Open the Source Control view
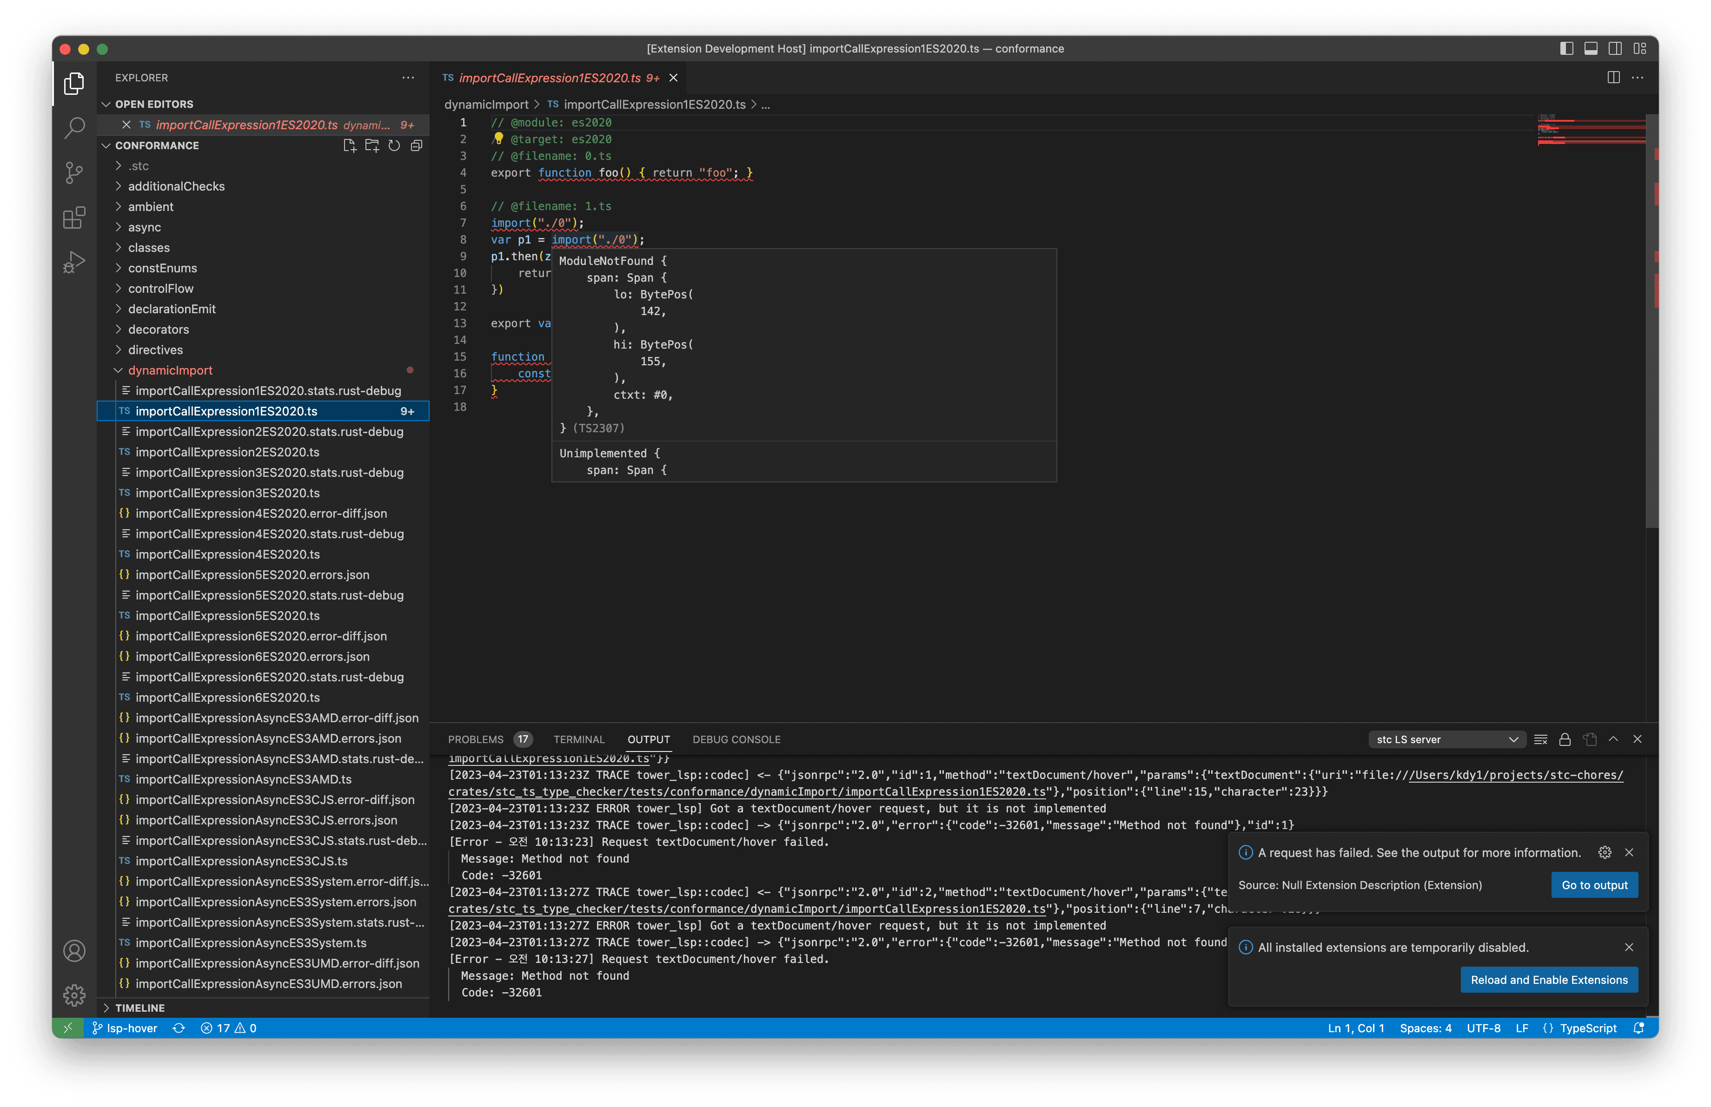 click(x=74, y=172)
